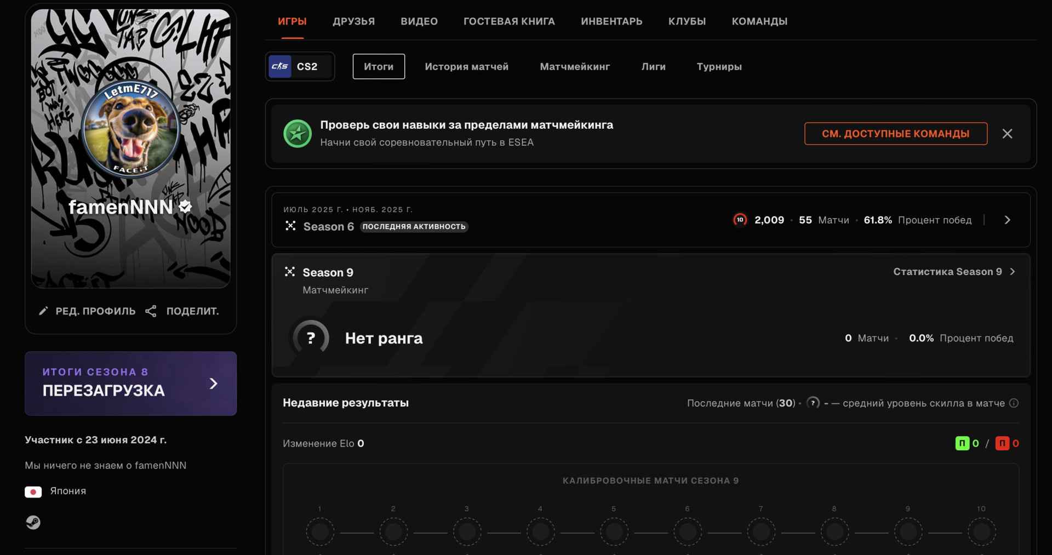Screen dimensions: 1052x555
Task: Click calibration match circle number 1
Action: [320, 531]
